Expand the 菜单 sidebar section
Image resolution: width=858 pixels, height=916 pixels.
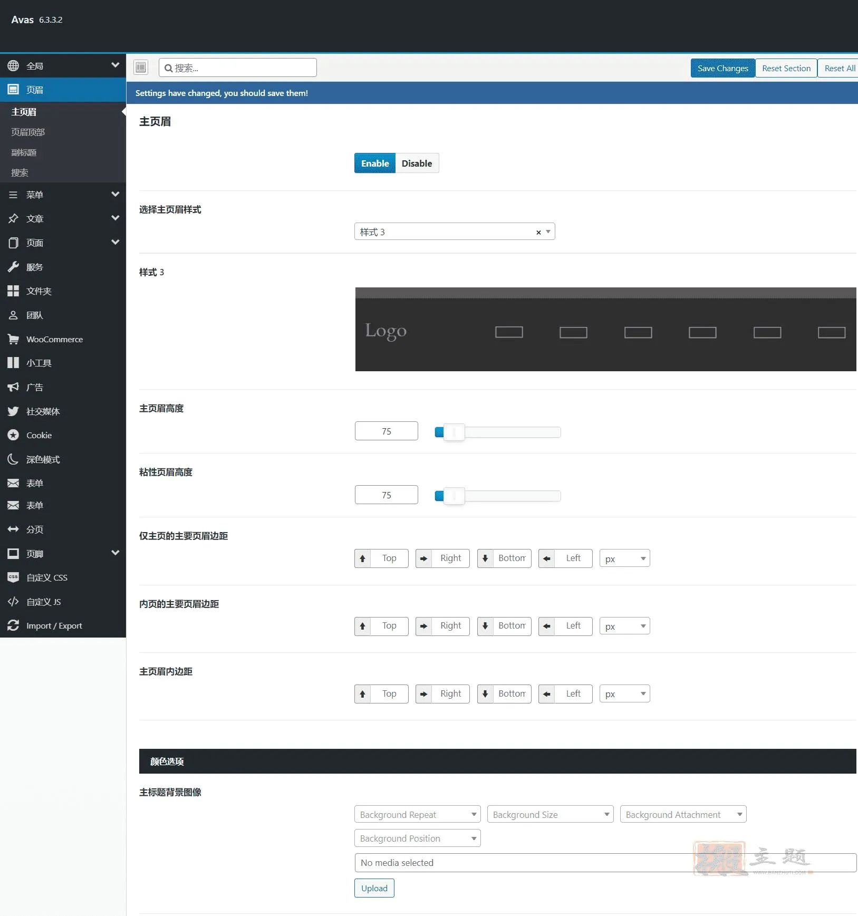tap(115, 194)
